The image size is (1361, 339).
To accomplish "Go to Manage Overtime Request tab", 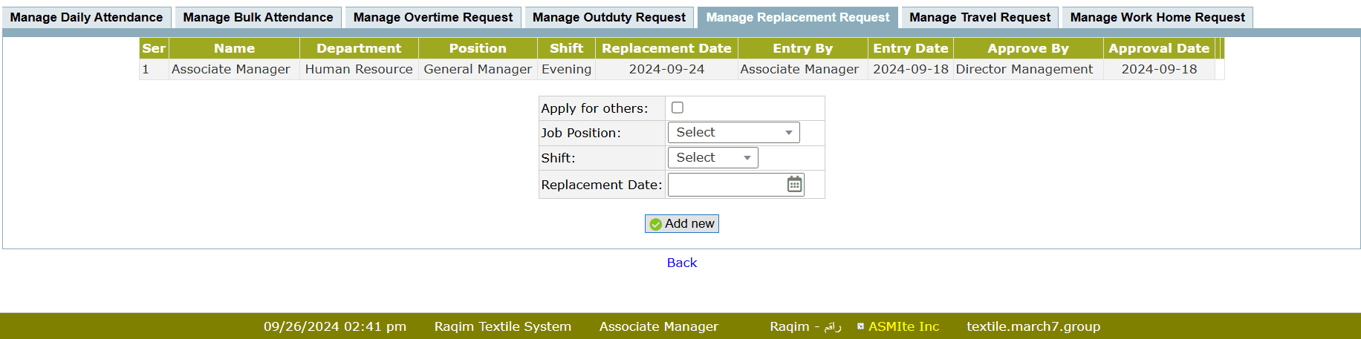I will (x=432, y=17).
